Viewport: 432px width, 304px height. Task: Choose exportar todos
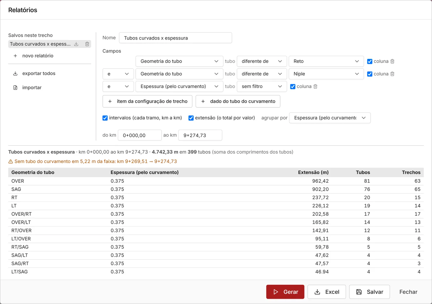[x=34, y=73]
